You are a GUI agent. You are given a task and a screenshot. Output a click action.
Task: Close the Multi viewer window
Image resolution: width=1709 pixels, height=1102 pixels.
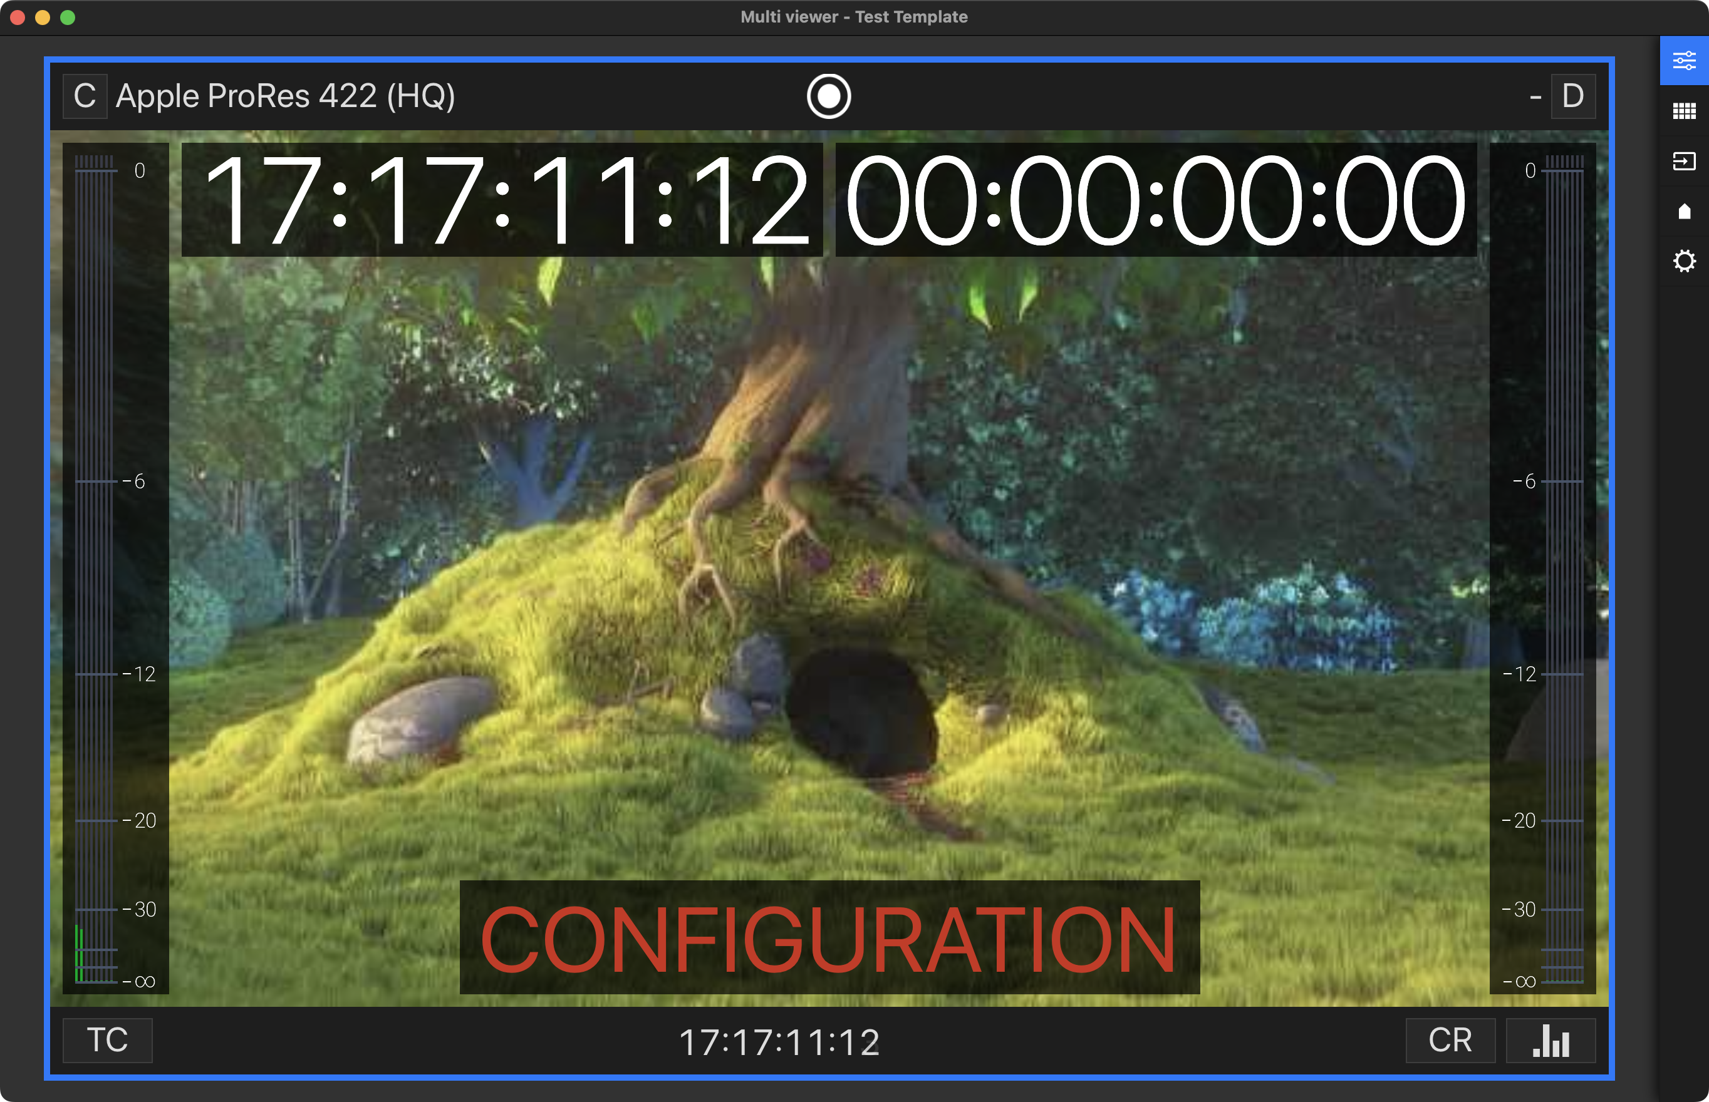point(18,17)
